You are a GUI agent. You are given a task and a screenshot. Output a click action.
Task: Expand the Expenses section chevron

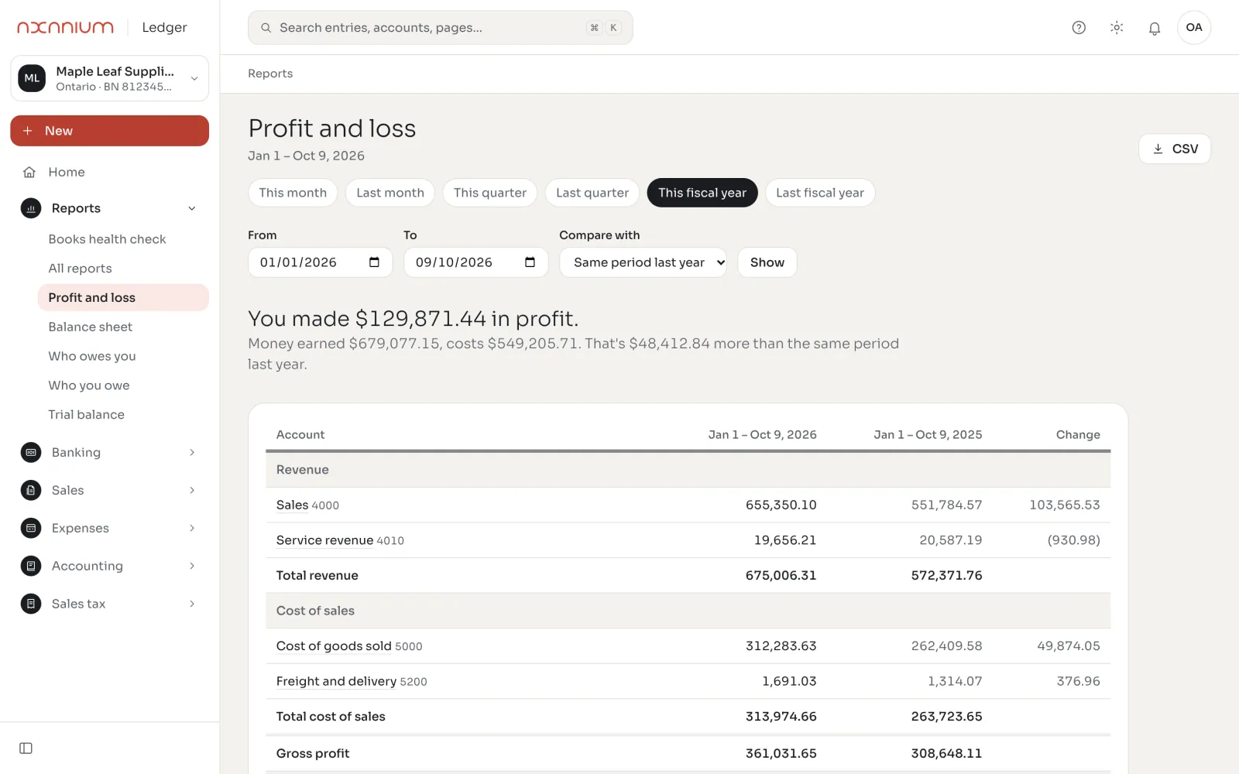[x=192, y=528]
